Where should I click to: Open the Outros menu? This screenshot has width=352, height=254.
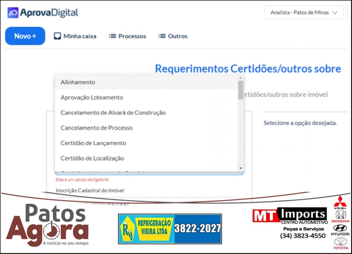click(173, 36)
